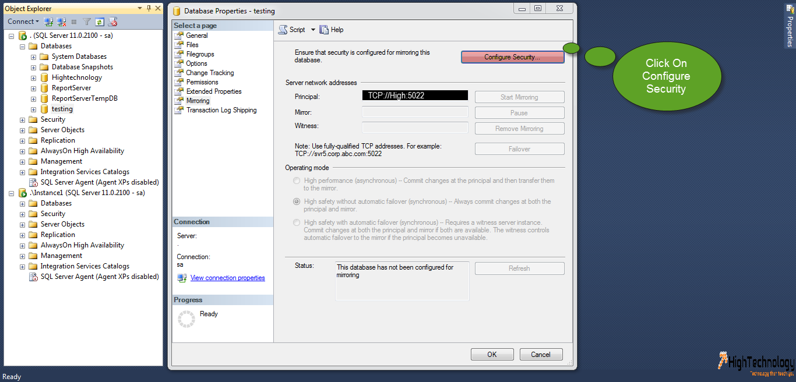Click the Status text box
This screenshot has height=382, width=796.
click(x=402, y=281)
